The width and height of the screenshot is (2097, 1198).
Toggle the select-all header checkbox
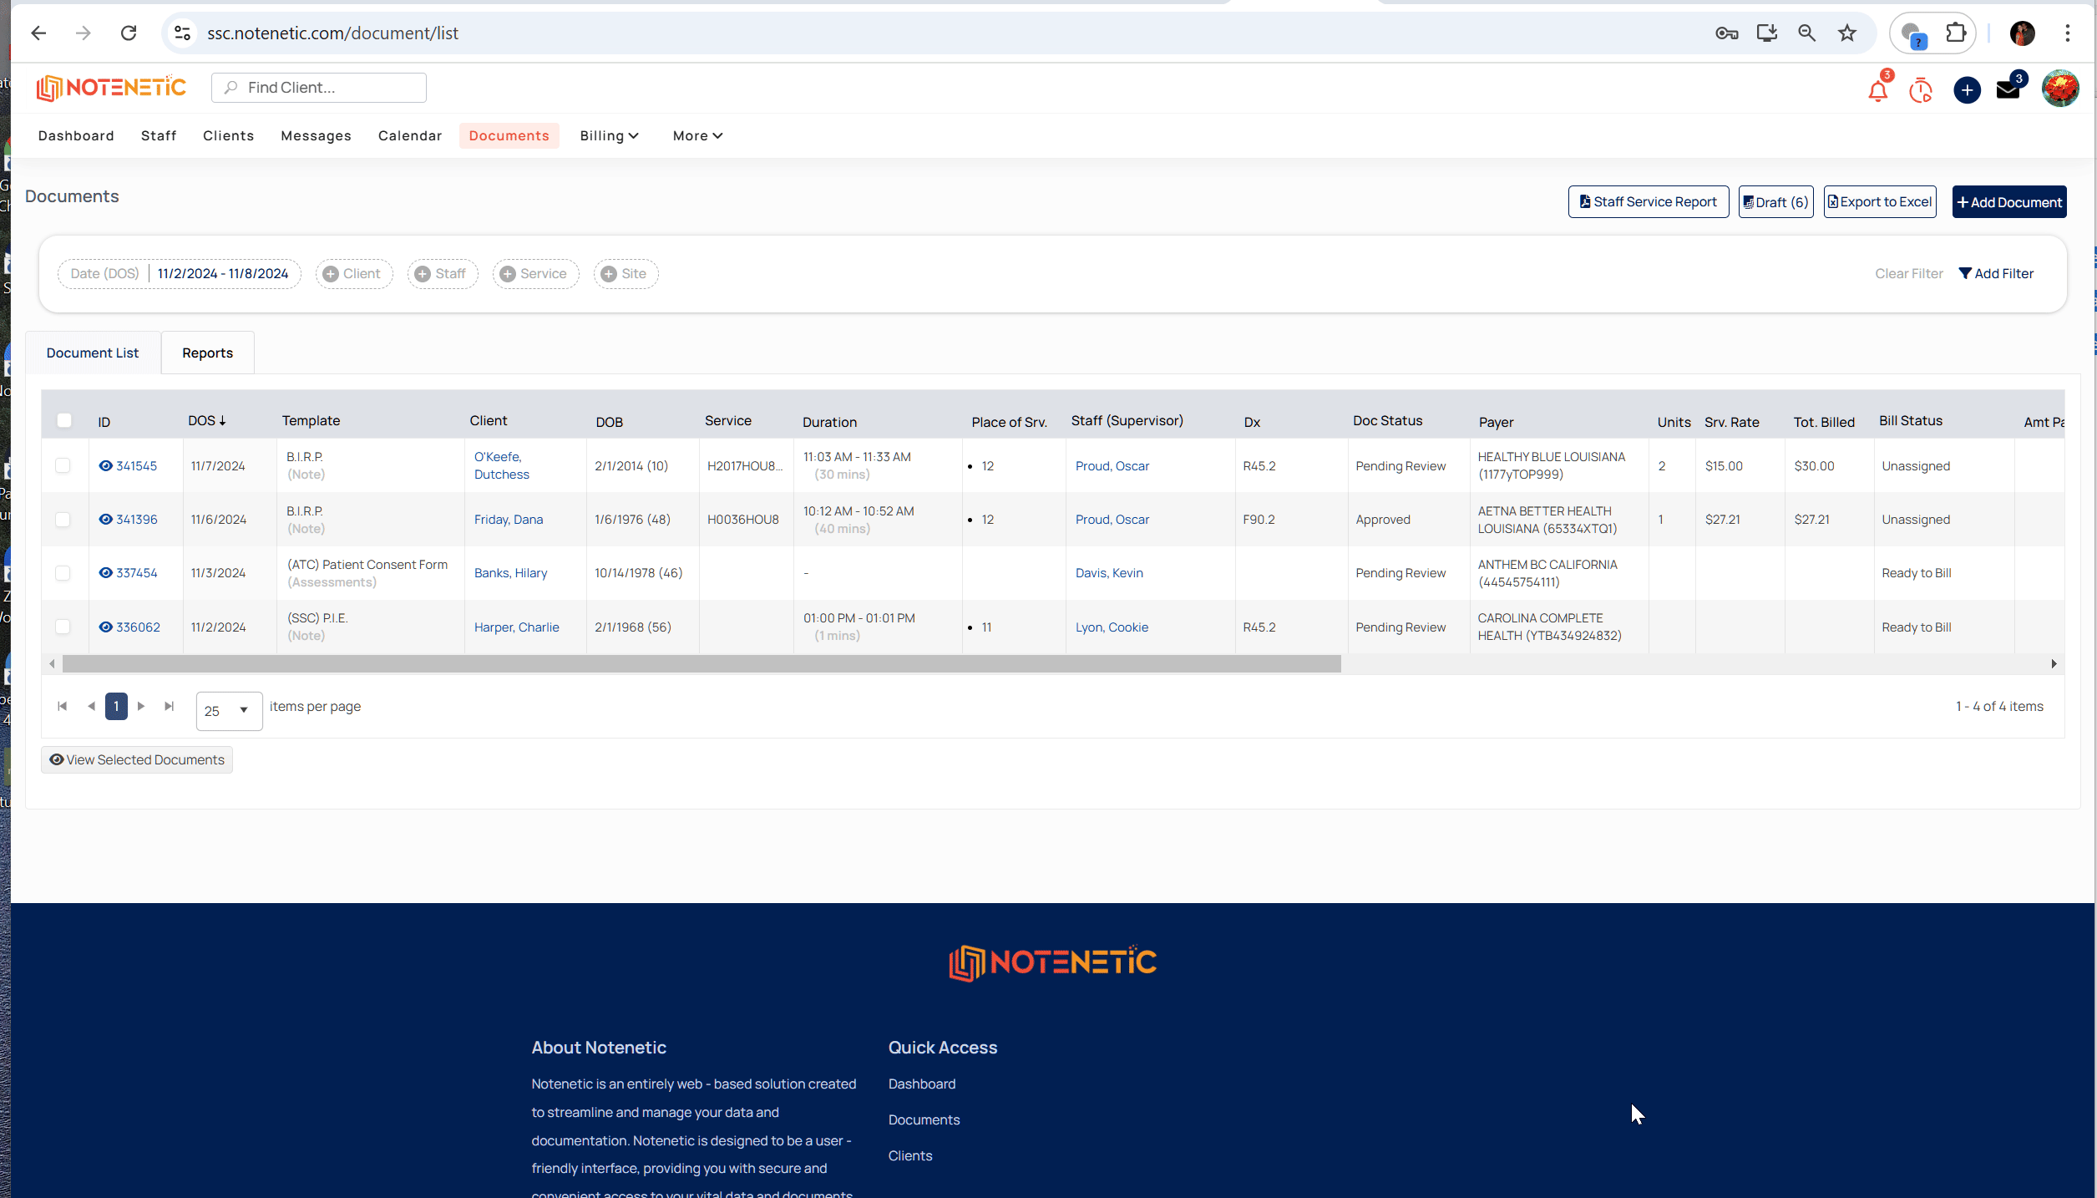pyautogui.click(x=64, y=420)
